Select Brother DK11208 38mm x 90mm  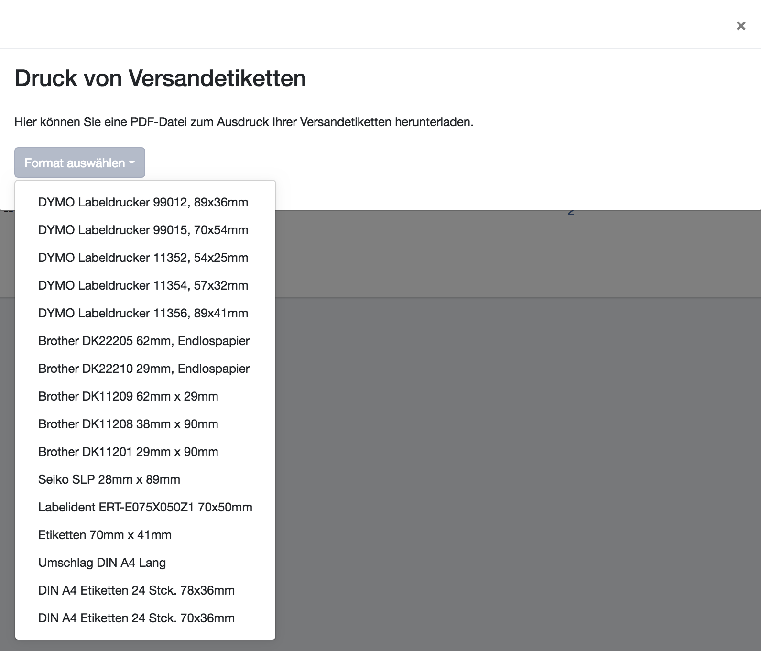point(145,424)
